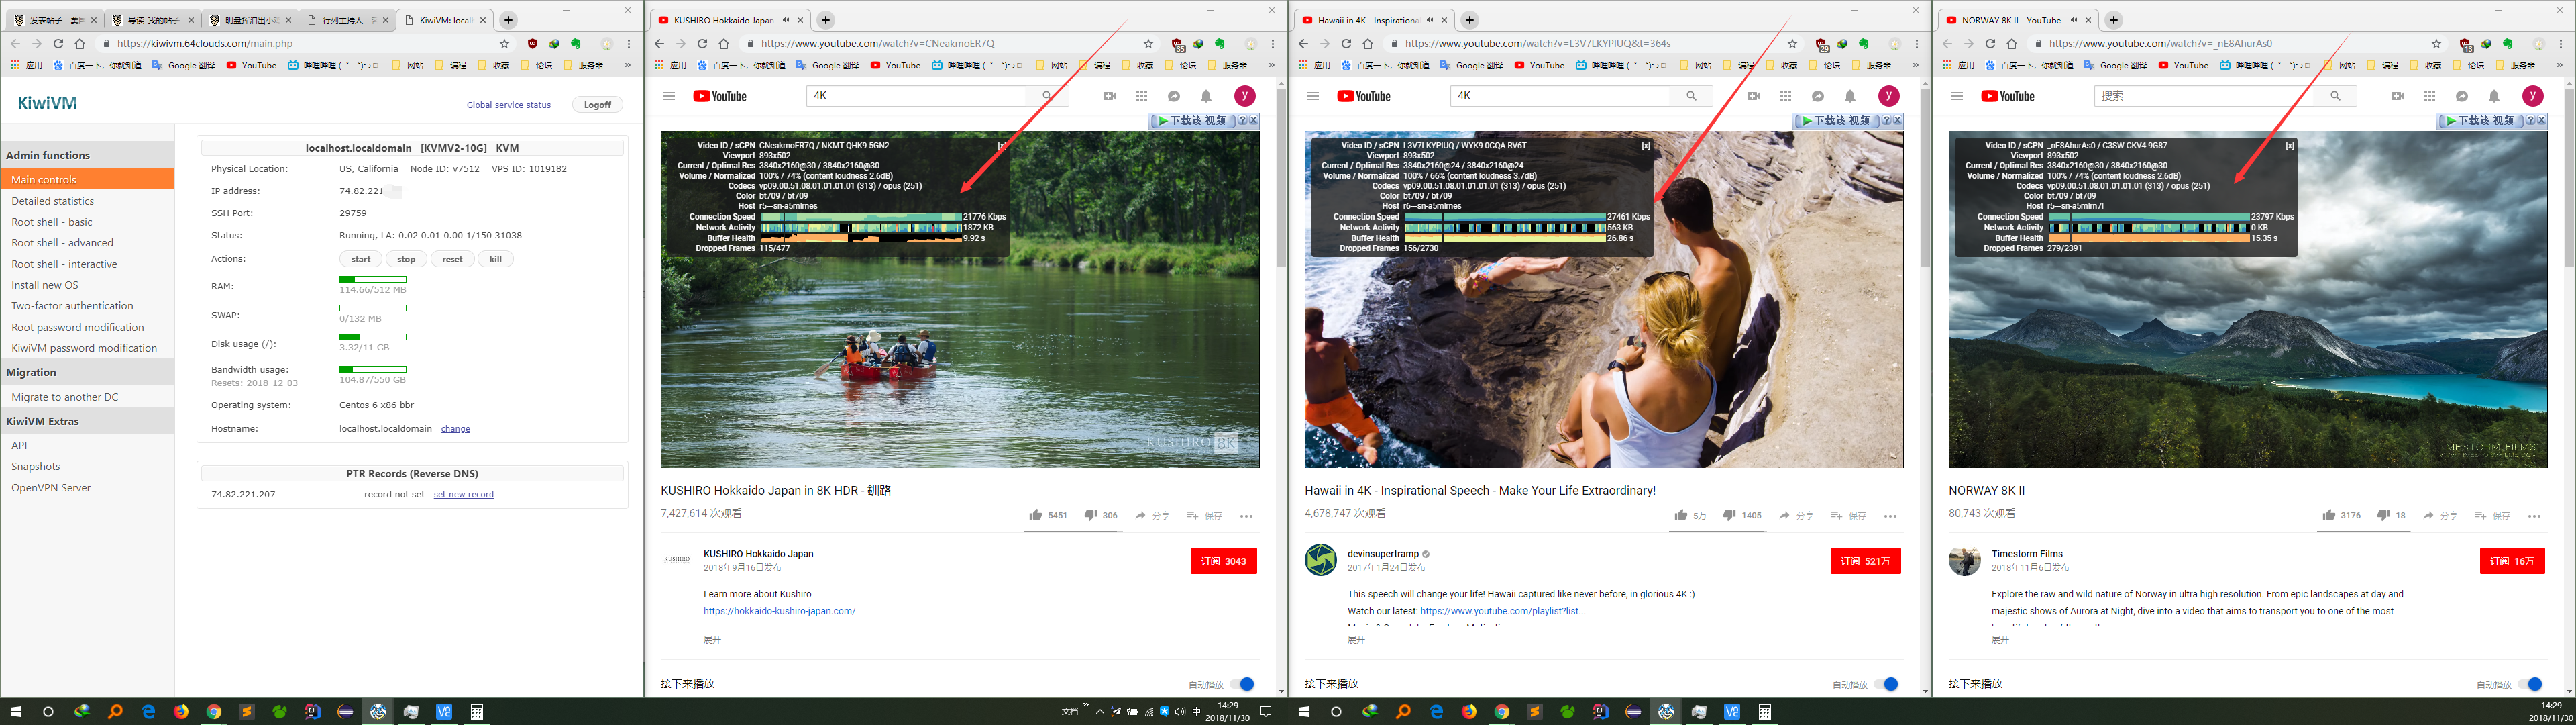This screenshot has height=725, width=2576.
Task: Open hamburger guide menu in Hawaii window
Action: (1312, 96)
